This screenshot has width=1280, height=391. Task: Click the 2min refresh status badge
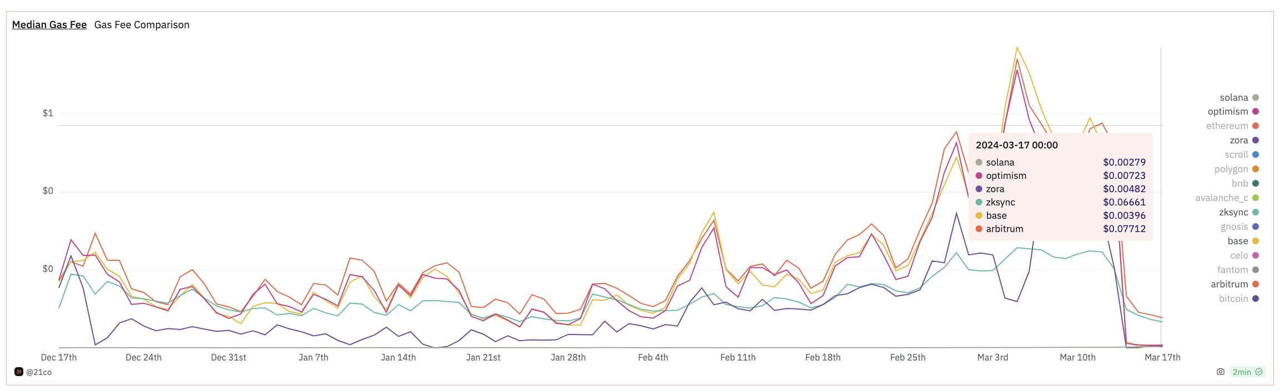[1247, 372]
